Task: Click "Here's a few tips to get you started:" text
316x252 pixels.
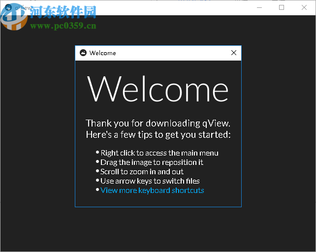Action: (x=158, y=134)
